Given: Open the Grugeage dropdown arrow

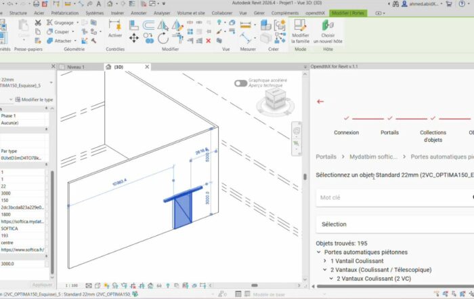Looking at the screenshot, I should click(77, 22).
